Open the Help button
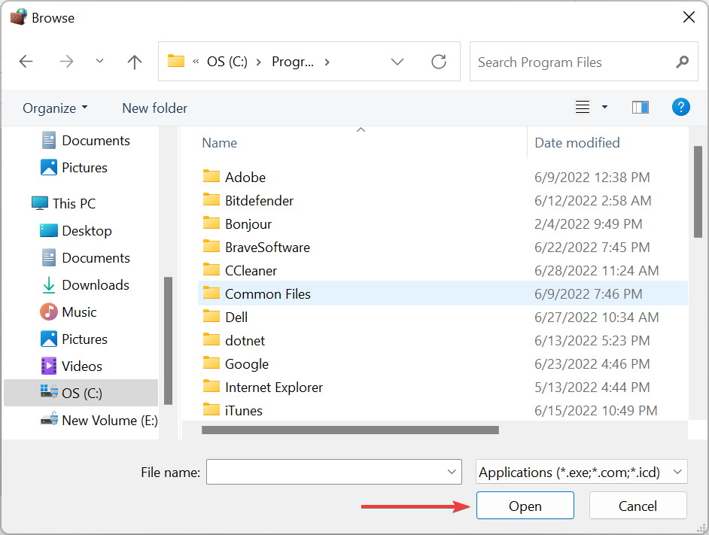 point(680,107)
